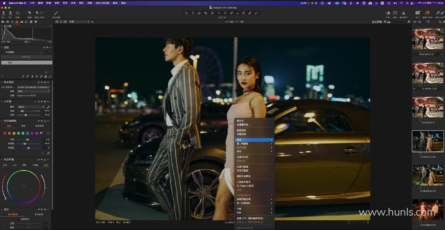The image size is (445, 230).
Task: Select the Crop tool in cursor tools
Action: [x=206, y=13]
